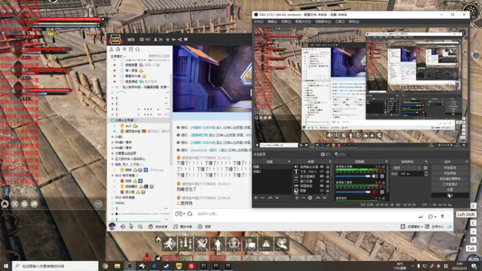Expand the 小组2 channel in YY tree
This screenshot has height=271, width=482.
[x=113, y=137]
